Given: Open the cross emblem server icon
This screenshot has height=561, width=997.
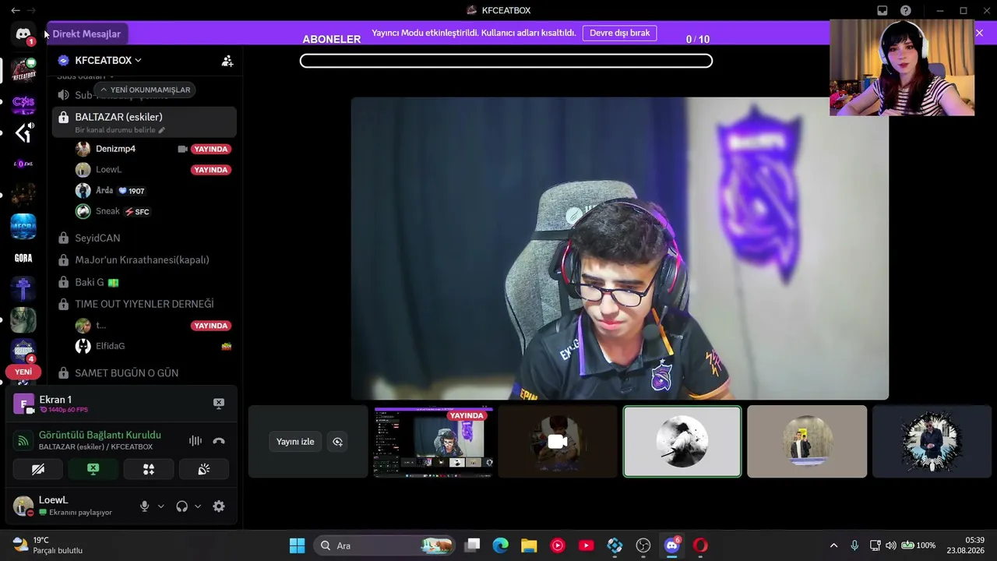Looking at the screenshot, I should coord(23,289).
